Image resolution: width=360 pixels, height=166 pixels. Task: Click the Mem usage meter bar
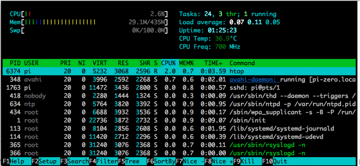pyautogui.click(x=89, y=22)
